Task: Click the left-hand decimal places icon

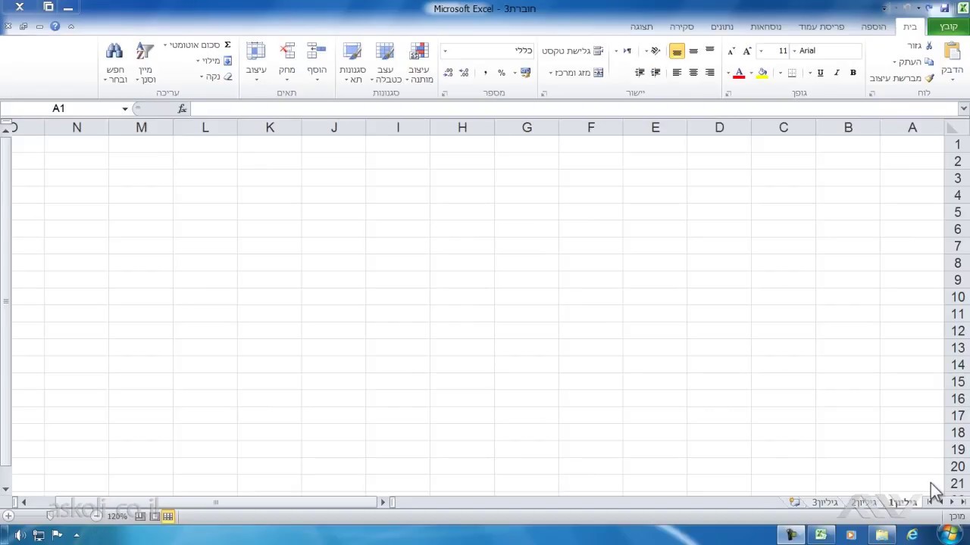Action: coord(448,73)
